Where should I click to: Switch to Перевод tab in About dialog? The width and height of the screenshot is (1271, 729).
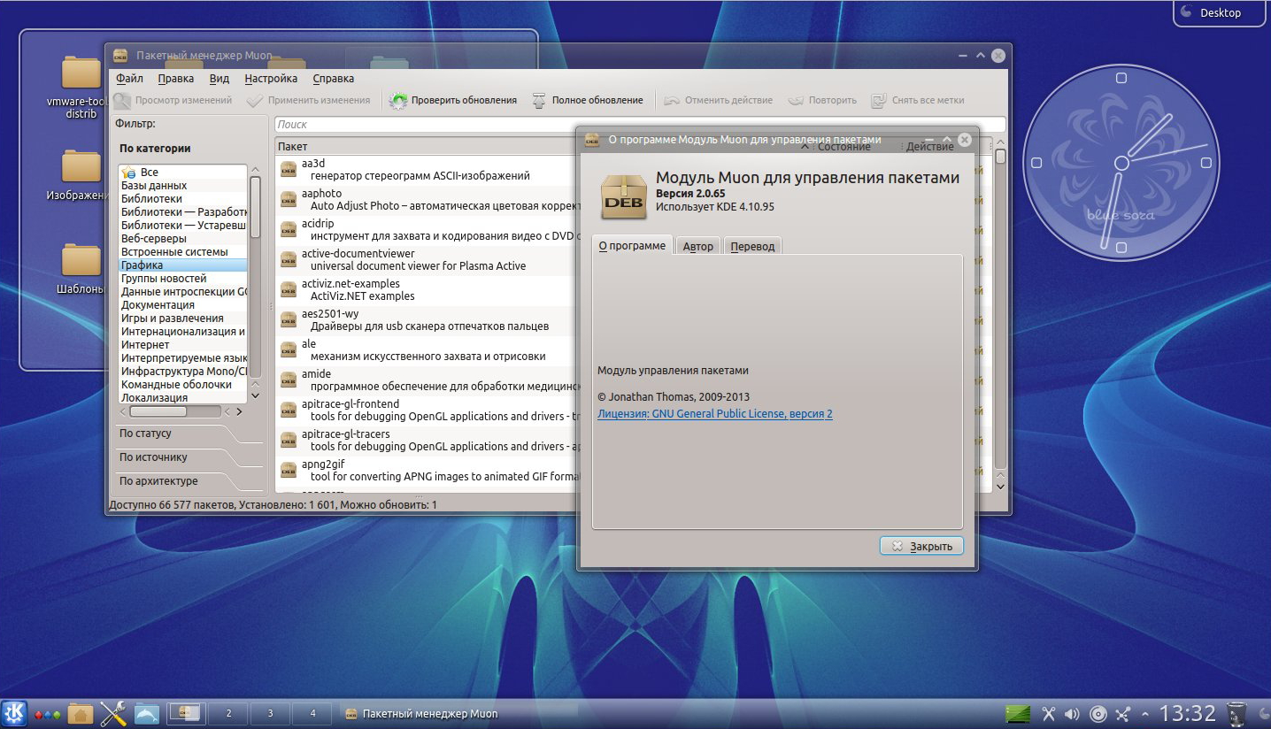tap(752, 247)
